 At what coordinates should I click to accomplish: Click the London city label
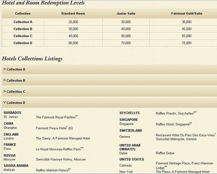click(x=9, y=138)
